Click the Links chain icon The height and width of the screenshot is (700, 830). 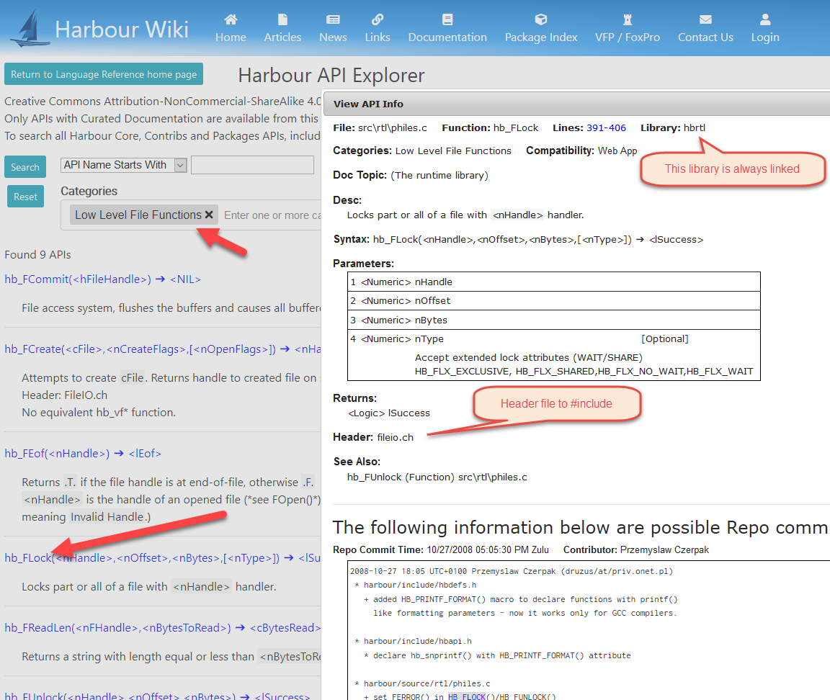pos(377,19)
